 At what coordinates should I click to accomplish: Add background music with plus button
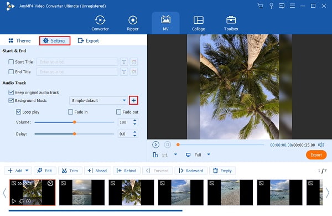(133, 100)
